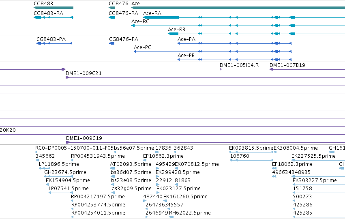Select the CG8476 gene label

(x=118, y=4)
